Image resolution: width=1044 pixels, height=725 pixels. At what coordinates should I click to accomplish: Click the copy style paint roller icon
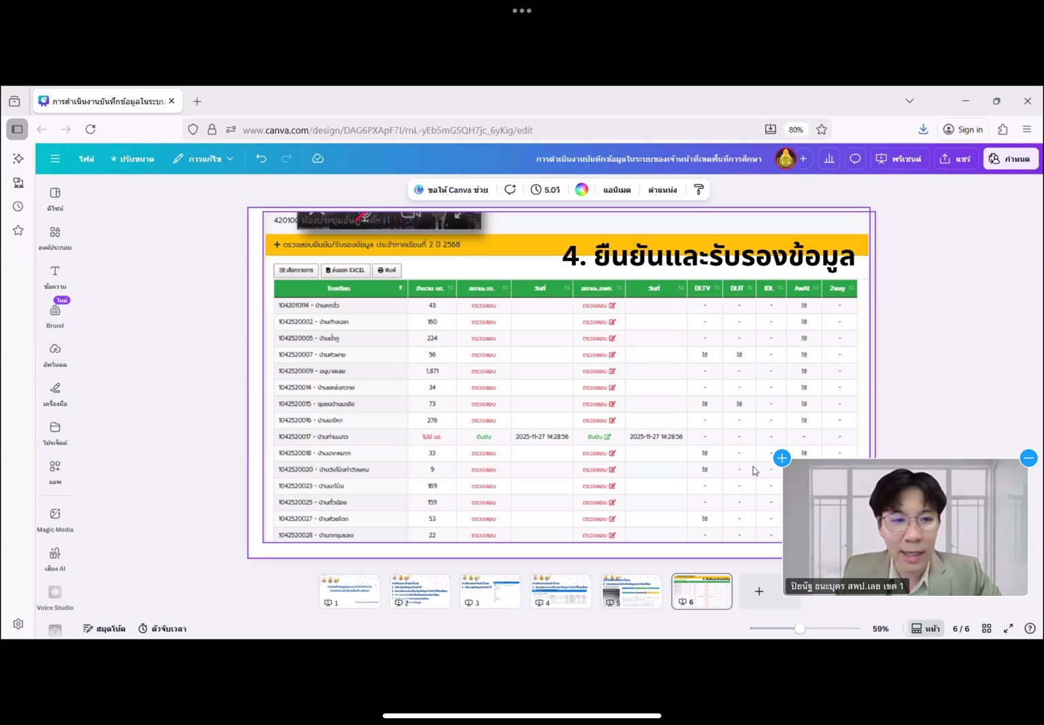point(698,190)
